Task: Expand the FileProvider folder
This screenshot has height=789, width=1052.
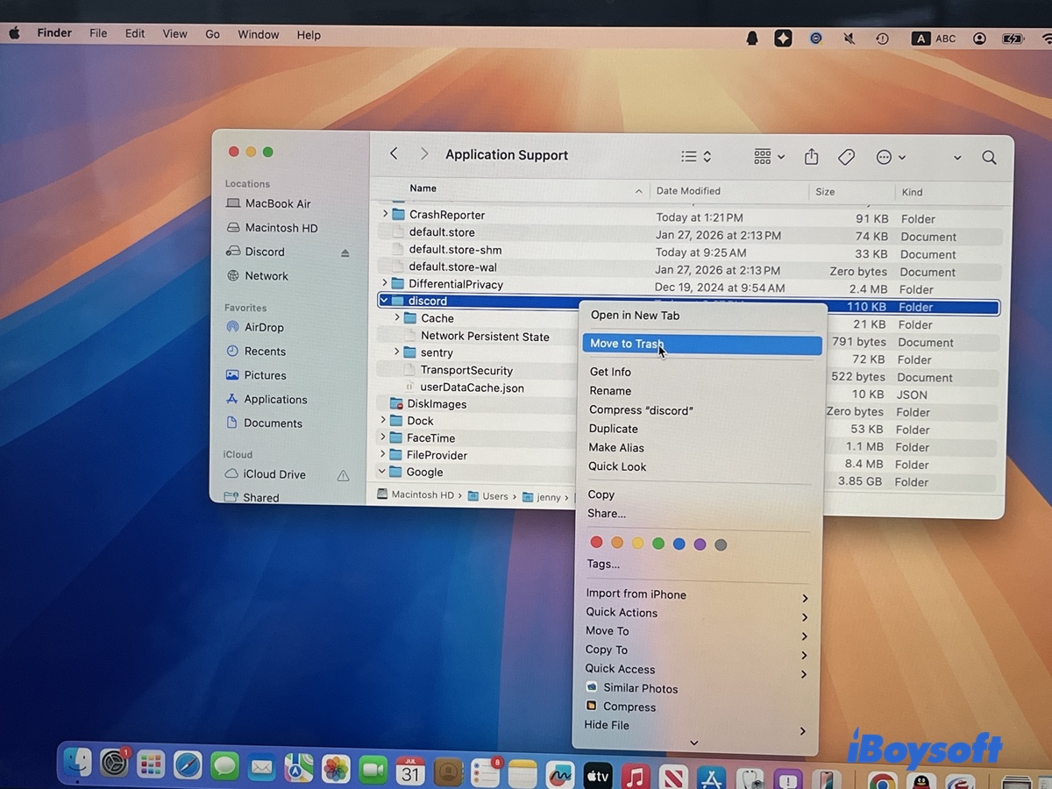Action: [382, 454]
